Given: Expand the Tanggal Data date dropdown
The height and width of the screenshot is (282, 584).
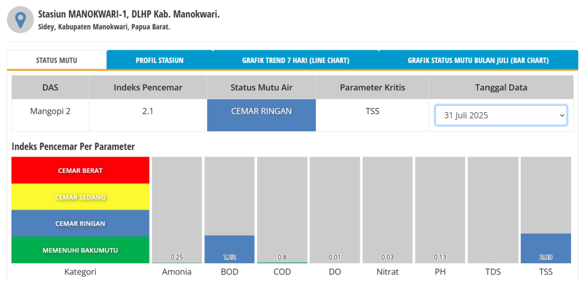Looking at the screenshot, I should coord(500,115).
